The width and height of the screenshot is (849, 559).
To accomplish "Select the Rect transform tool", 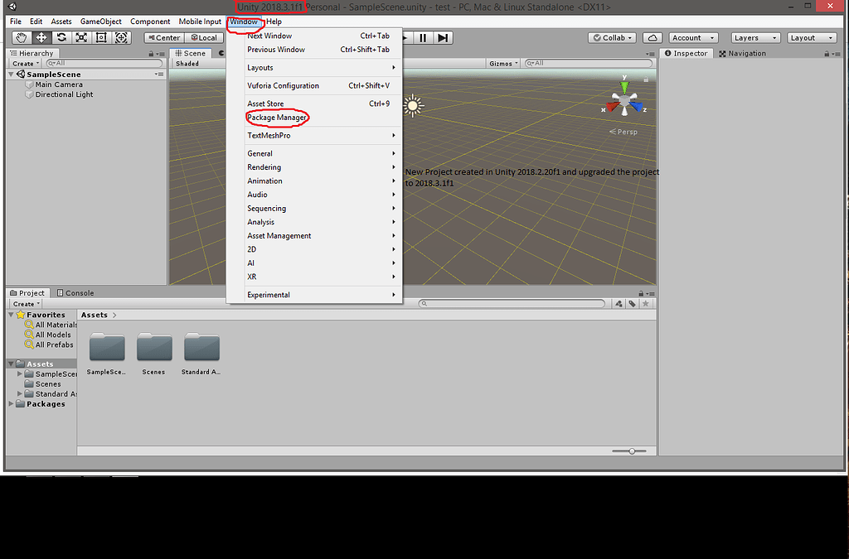I will [102, 37].
